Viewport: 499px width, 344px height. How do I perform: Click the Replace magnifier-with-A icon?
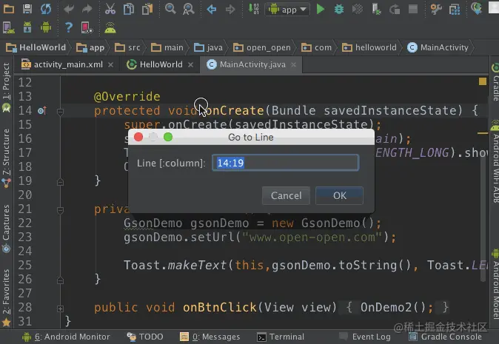click(x=188, y=9)
